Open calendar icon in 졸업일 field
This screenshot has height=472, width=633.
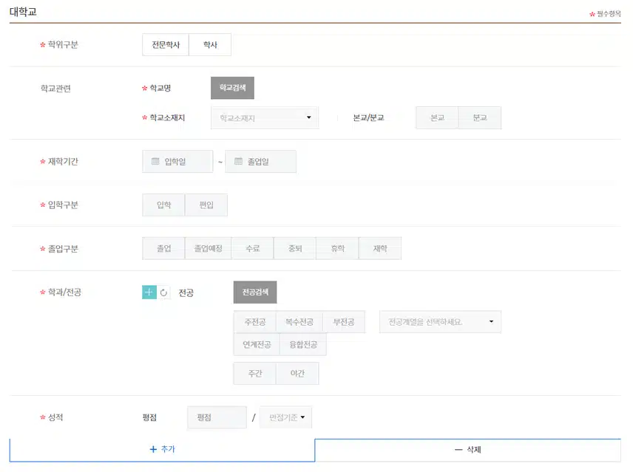point(239,162)
